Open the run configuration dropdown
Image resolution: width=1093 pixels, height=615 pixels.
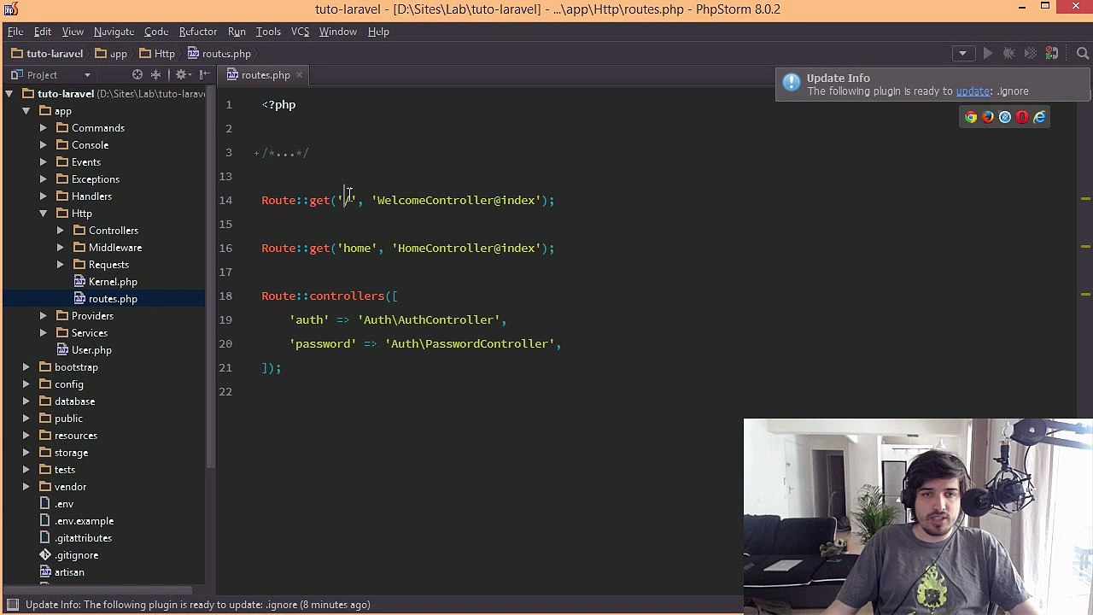point(962,53)
